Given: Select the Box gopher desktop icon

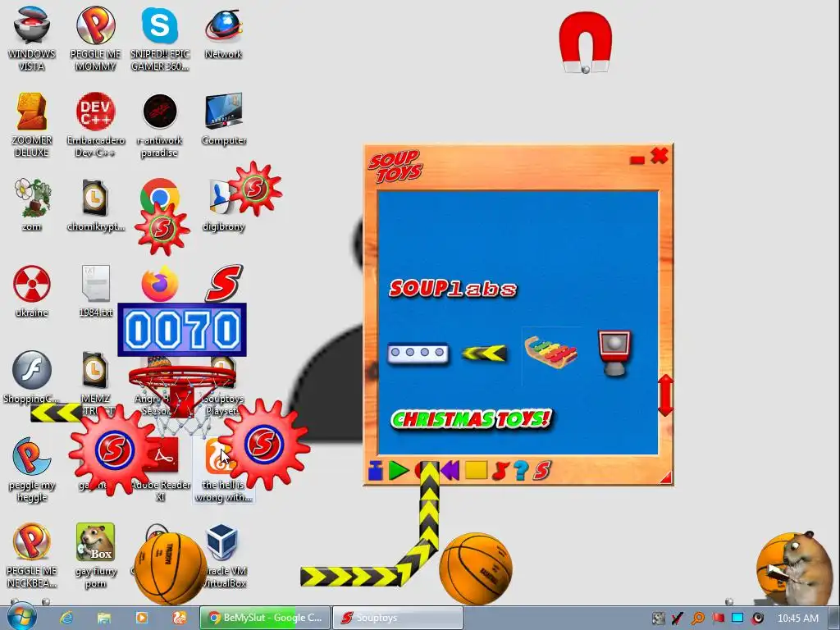Looking at the screenshot, I should pyautogui.click(x=95, y=555).
